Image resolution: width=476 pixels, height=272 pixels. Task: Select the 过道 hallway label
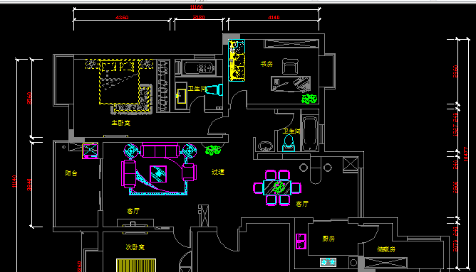click(x=218, y=172)
